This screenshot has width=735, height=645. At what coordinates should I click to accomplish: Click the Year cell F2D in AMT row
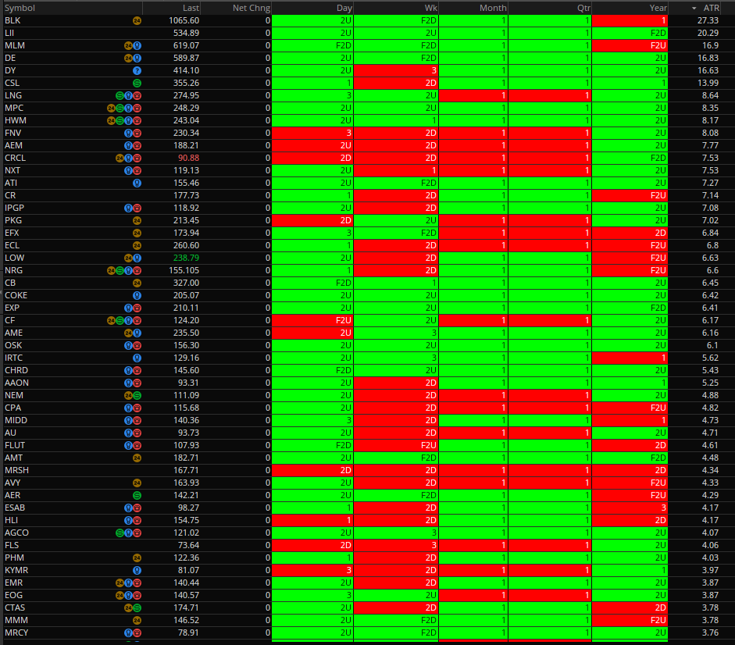pos(630,458)
